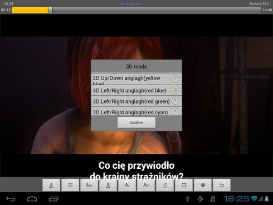This screenshot has width=273, height=205.
Task: Click the 18:25 system clock
Action: click(x=236, y=199)
